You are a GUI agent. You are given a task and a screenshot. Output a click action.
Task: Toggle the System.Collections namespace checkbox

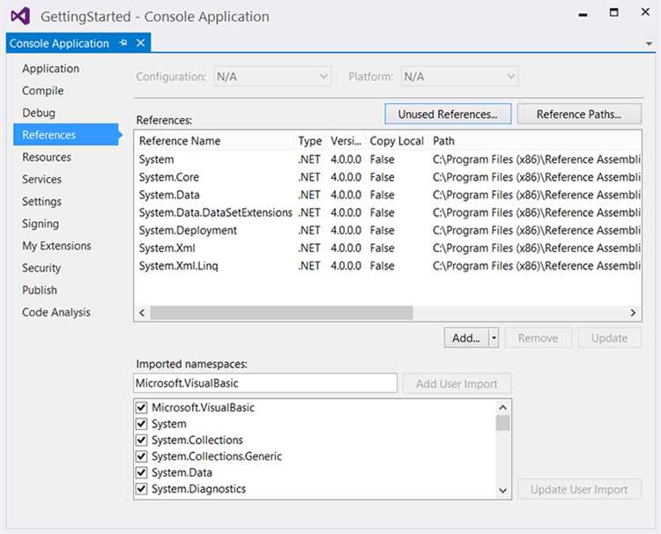(x=142, y=440)
